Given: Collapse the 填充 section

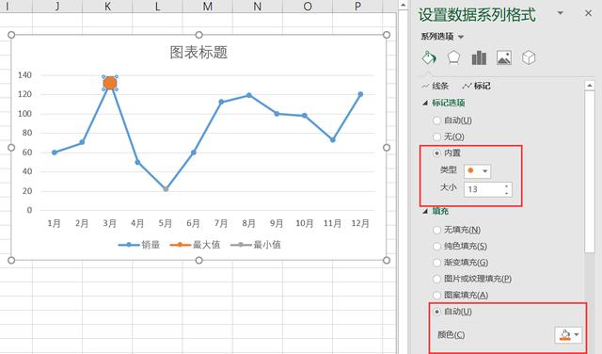Looking at the screenshot, I should click(x=425, y=211).
